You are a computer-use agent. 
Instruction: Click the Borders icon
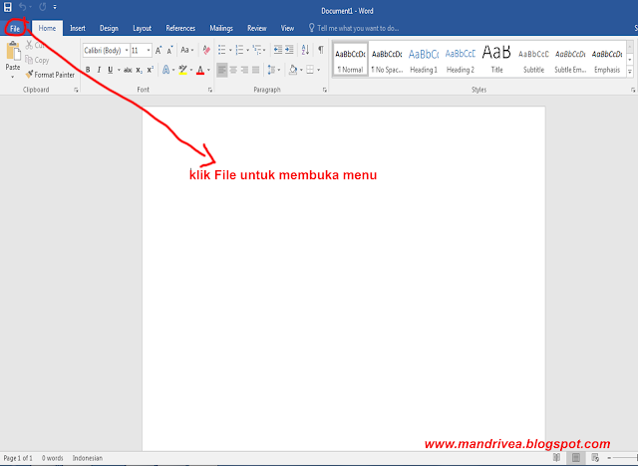click(x=310, y=70)
